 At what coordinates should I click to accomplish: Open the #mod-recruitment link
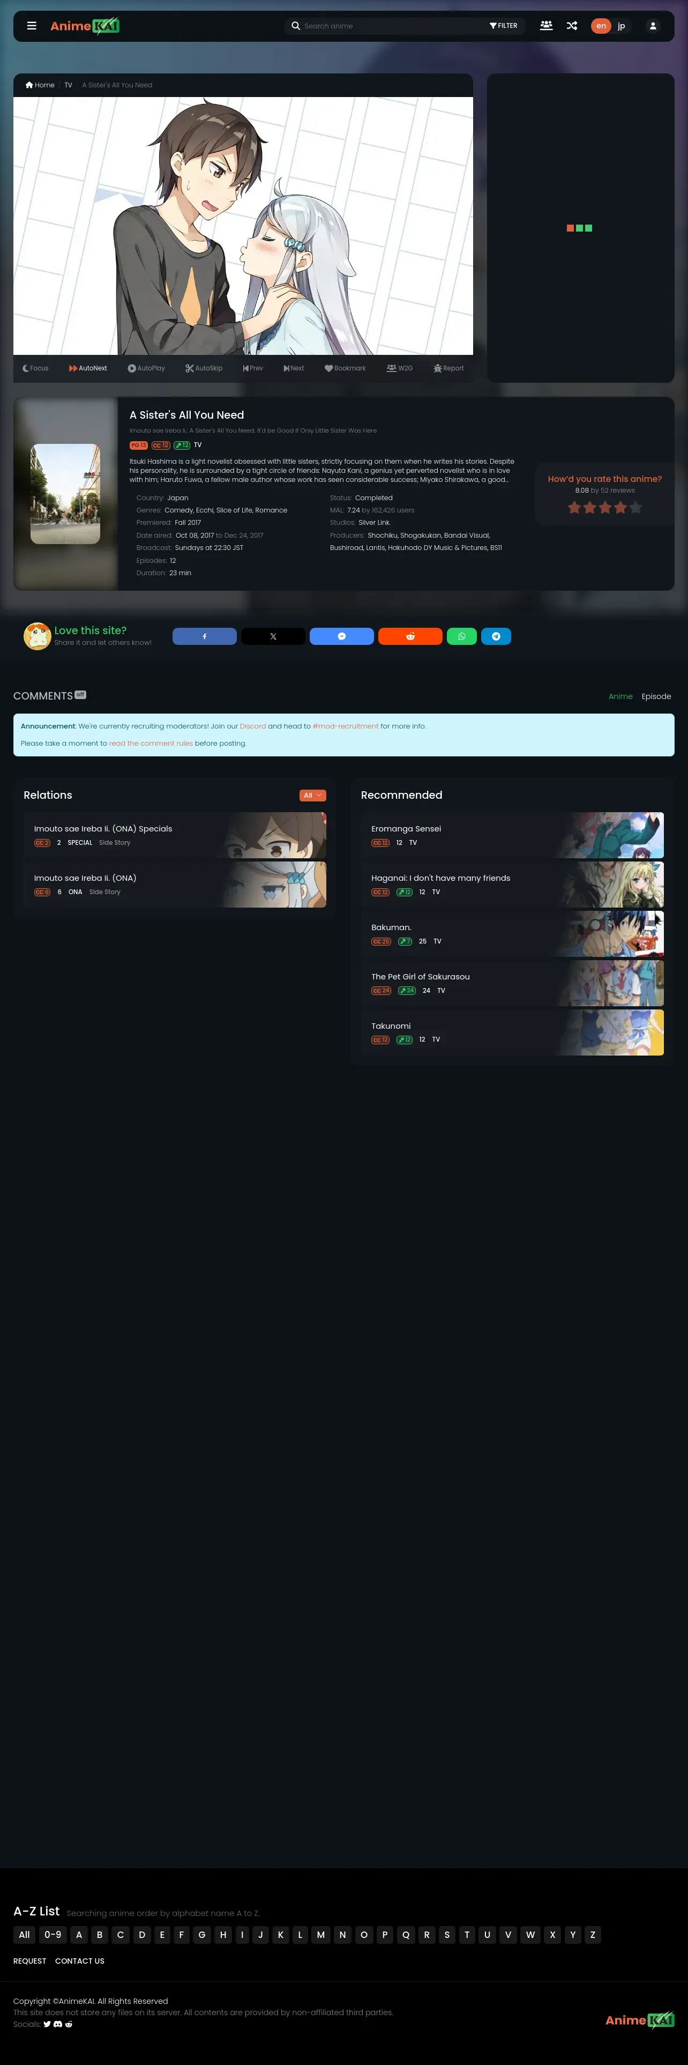tap(345, 725)
